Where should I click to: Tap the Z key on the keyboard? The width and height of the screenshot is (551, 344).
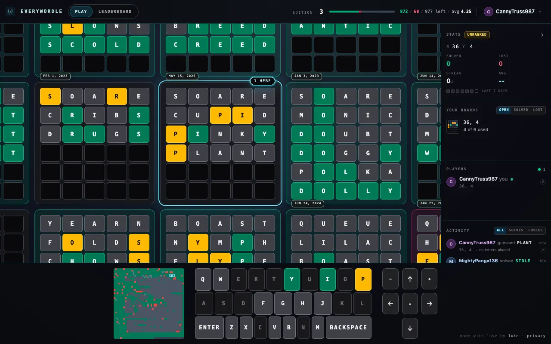(232, 328)
